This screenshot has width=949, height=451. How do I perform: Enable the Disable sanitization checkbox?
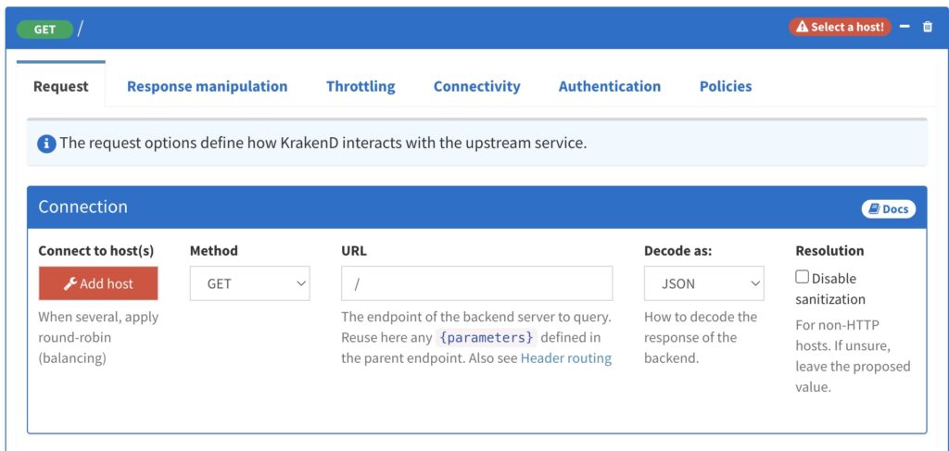click(x=802, y=277)
